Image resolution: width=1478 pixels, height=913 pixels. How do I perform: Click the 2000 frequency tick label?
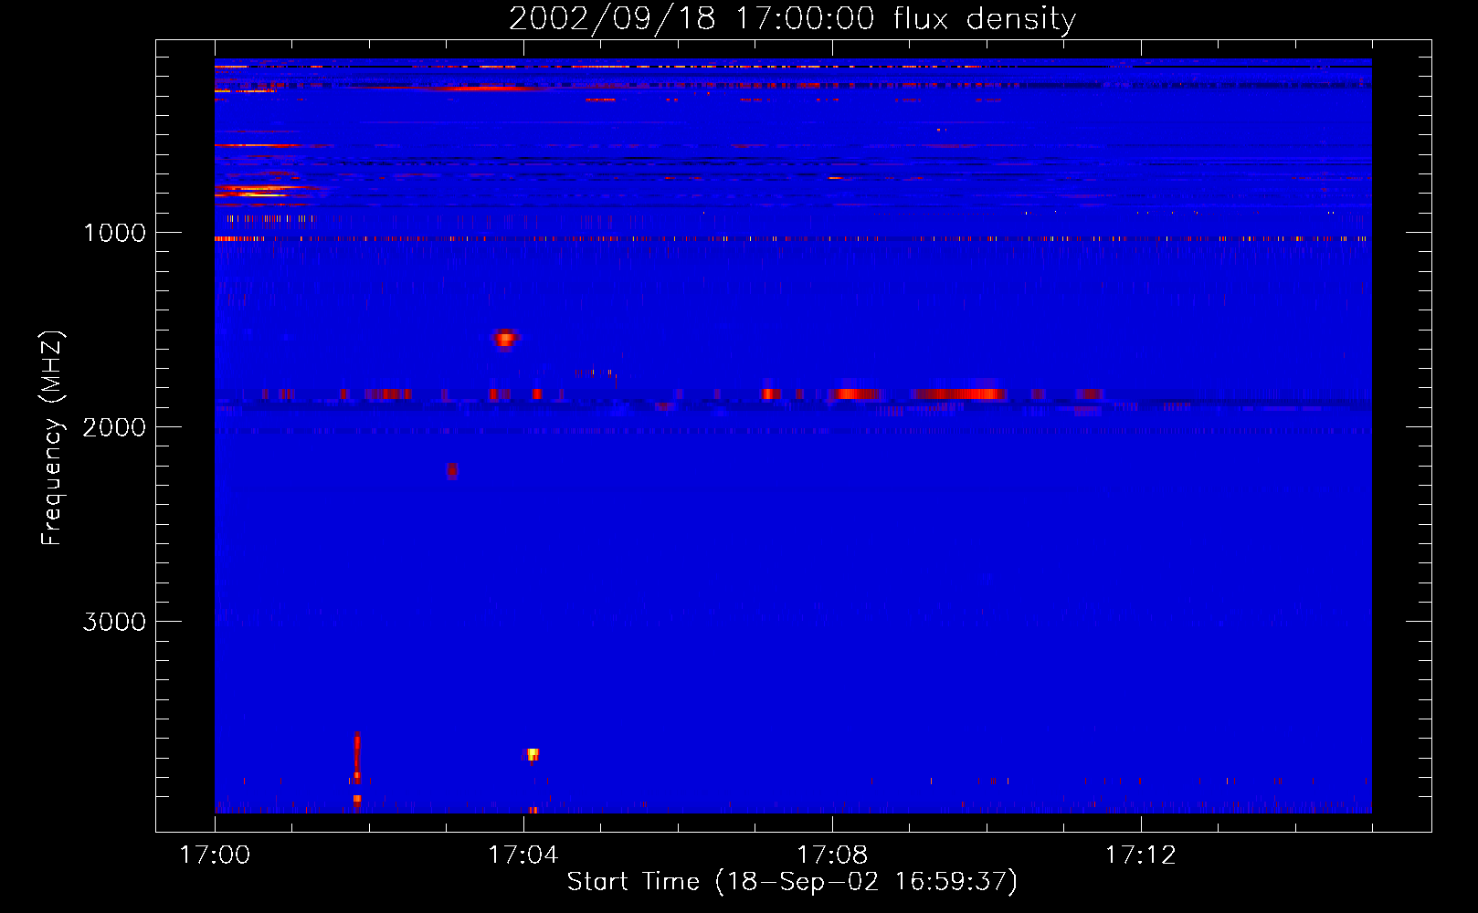click(114, 427)
